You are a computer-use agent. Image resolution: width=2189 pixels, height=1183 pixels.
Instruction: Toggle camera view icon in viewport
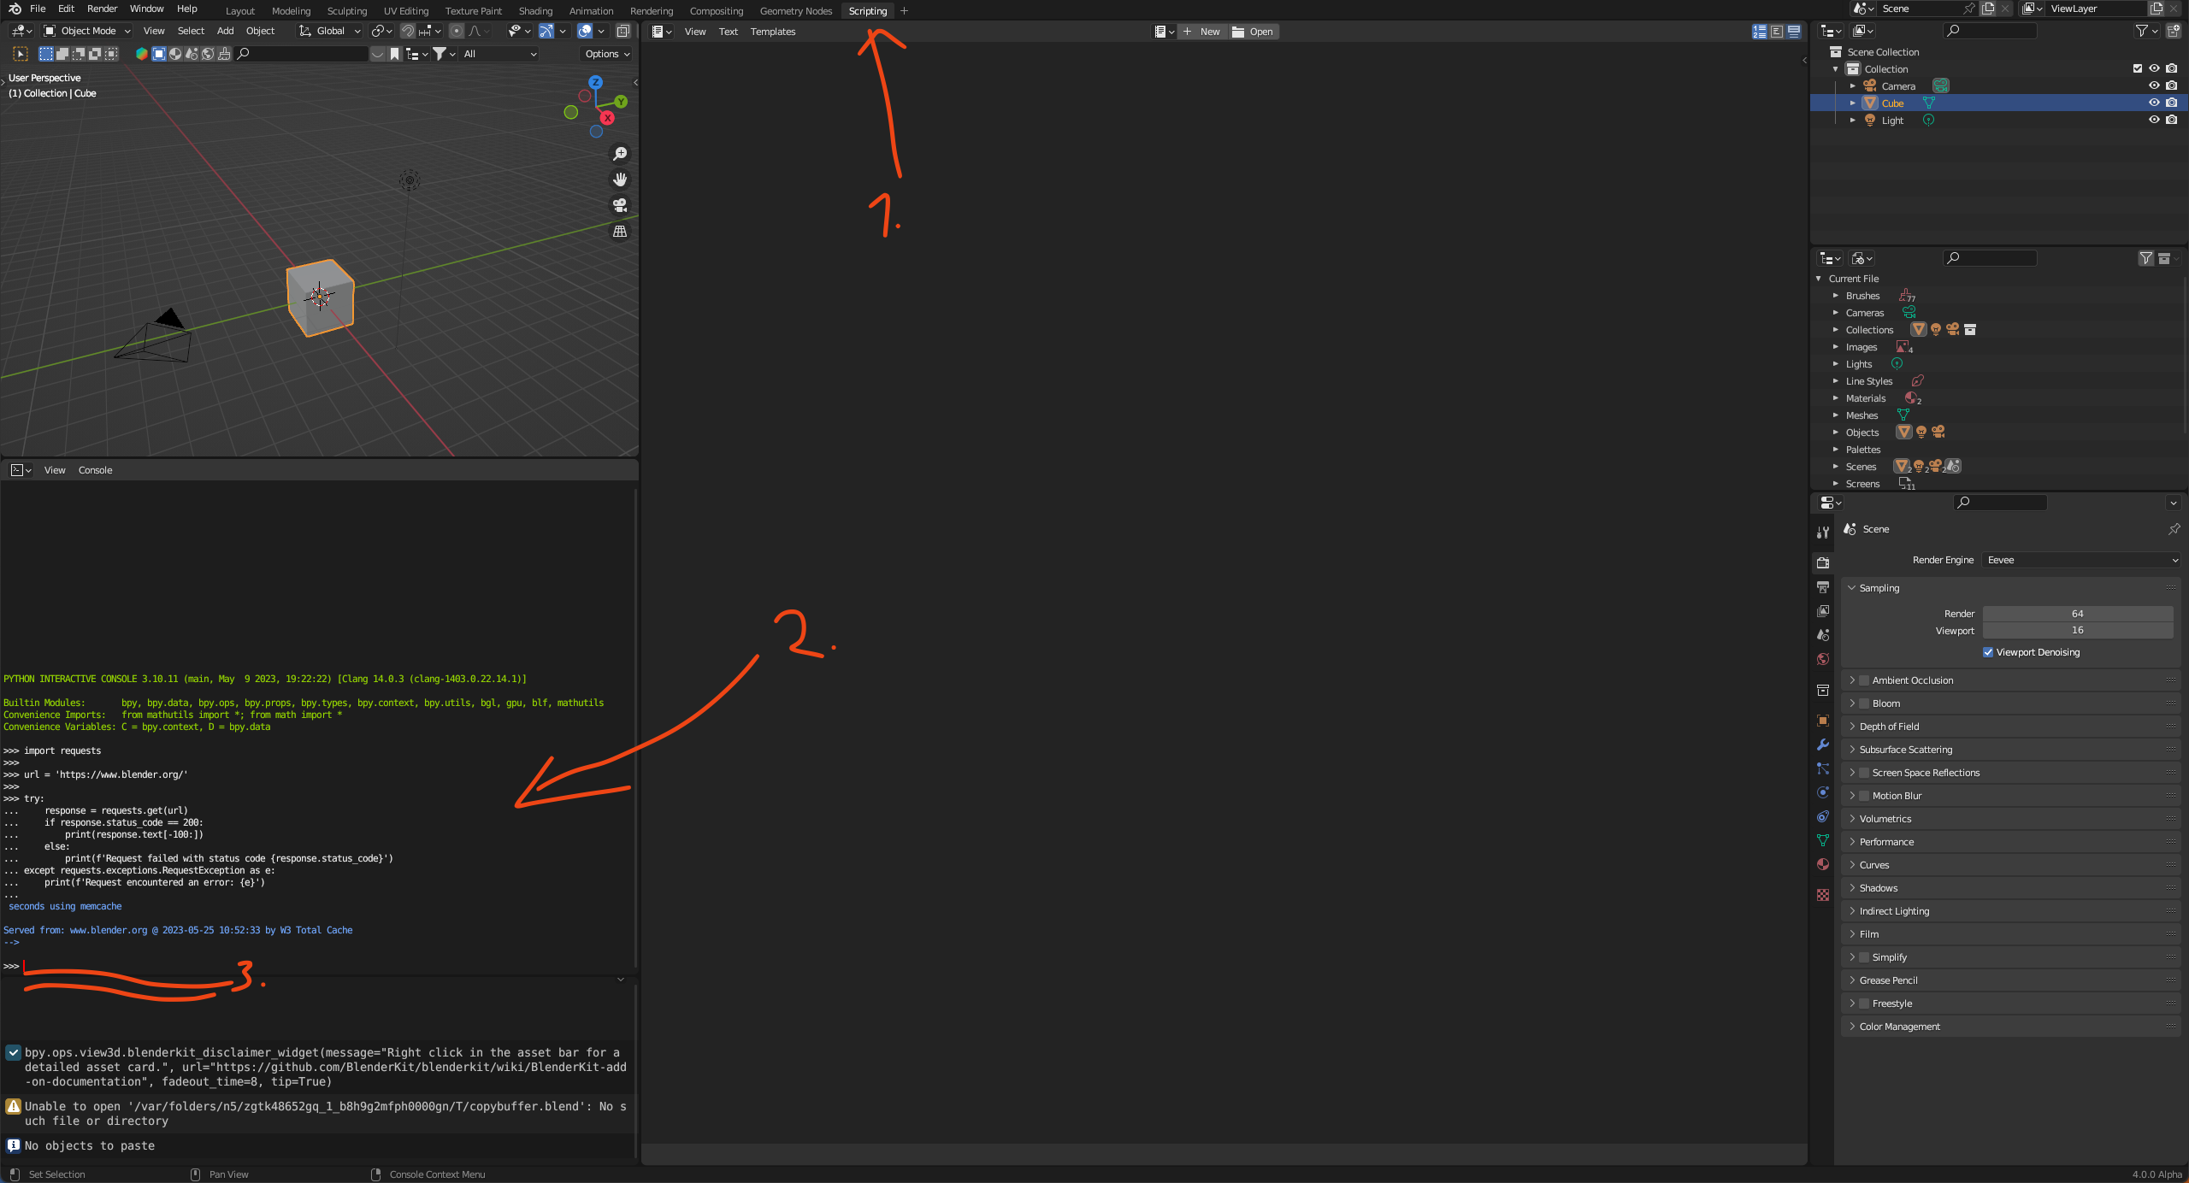pos(620,205)
